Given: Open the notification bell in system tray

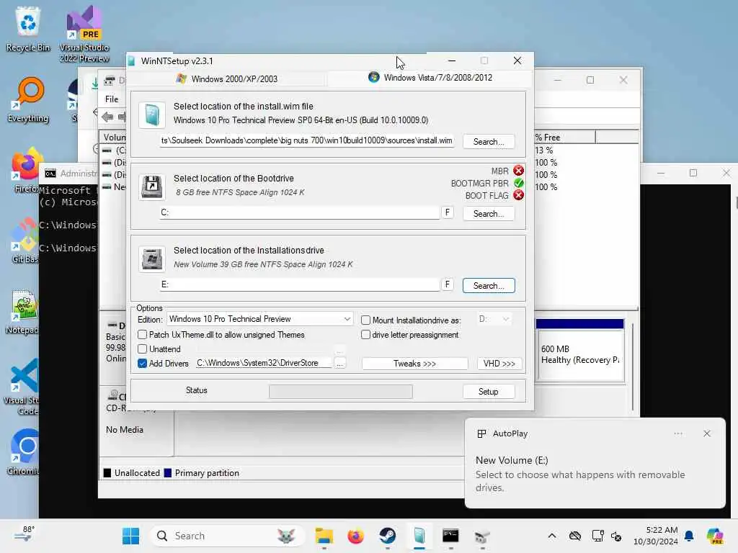Looking at the screenshot, I should pyautogui.click(x=689, y=536).
